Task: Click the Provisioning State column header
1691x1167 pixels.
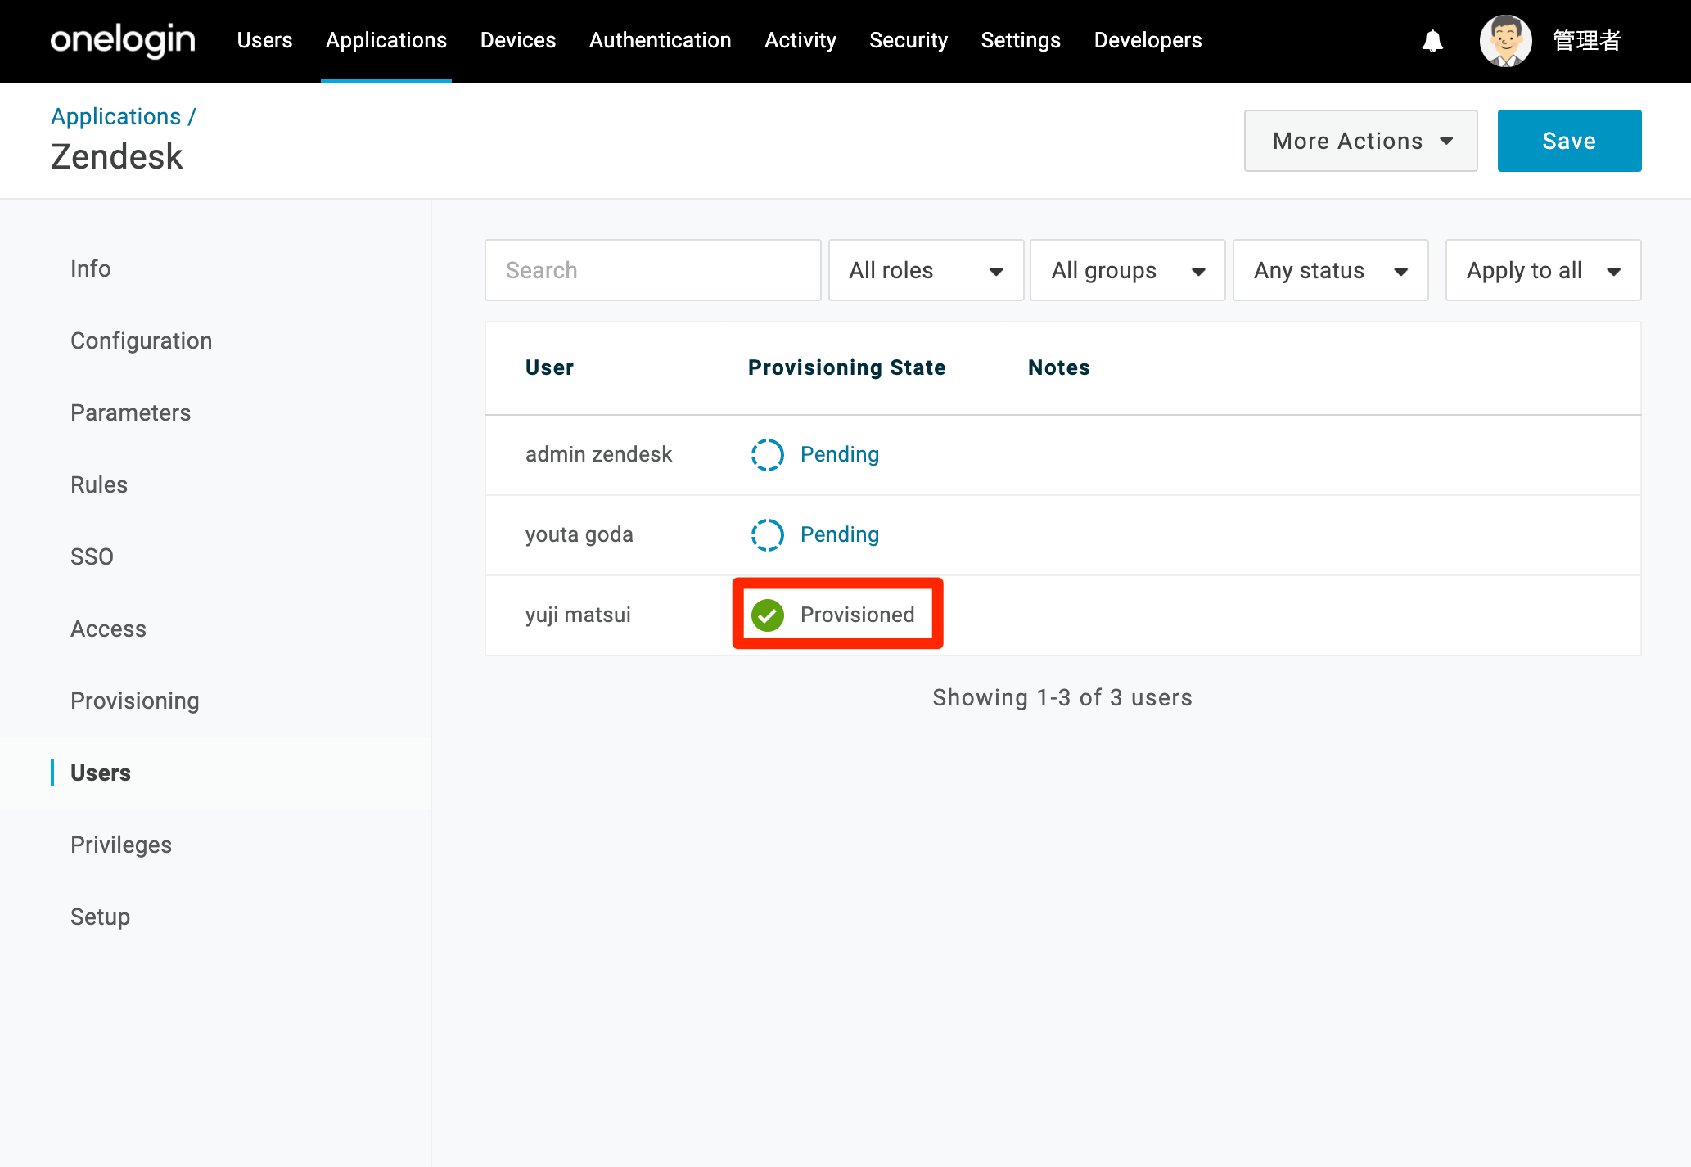Action: (846, 367)
